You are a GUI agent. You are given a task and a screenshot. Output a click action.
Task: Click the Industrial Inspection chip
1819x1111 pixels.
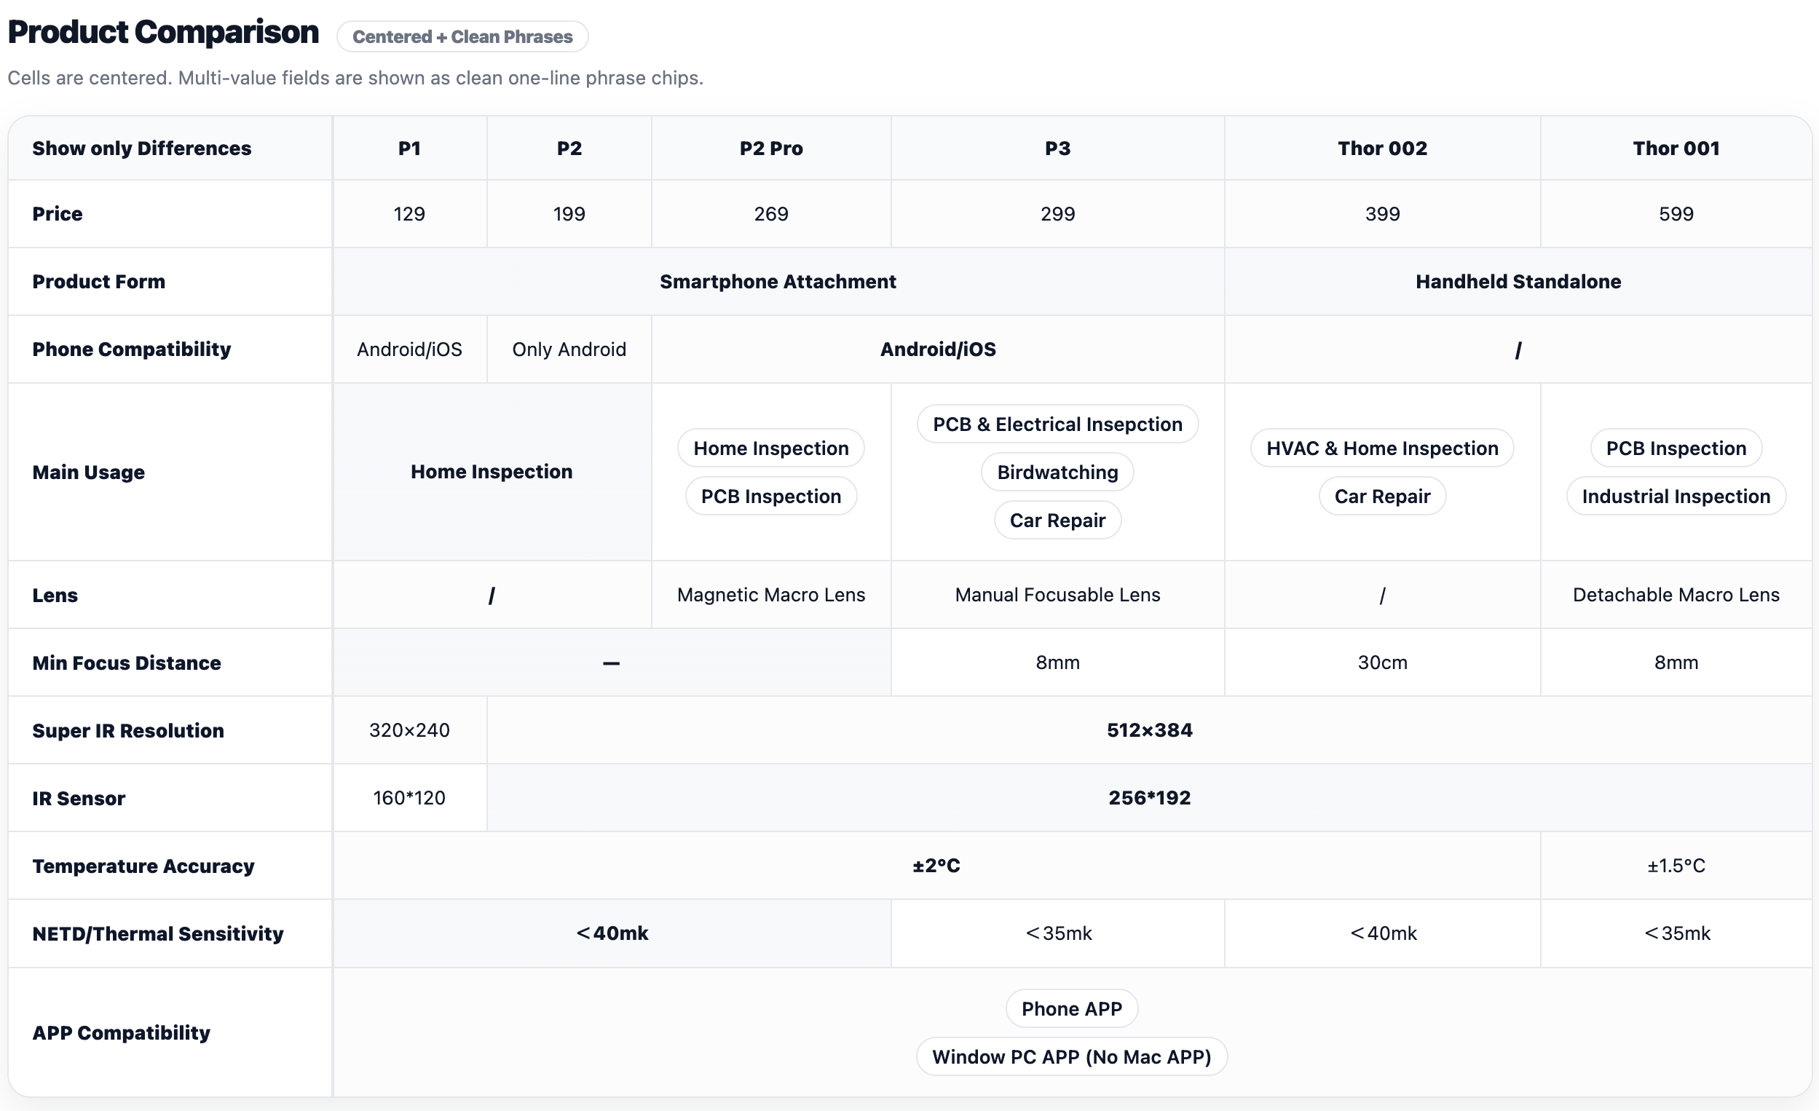click(1676, 496)
